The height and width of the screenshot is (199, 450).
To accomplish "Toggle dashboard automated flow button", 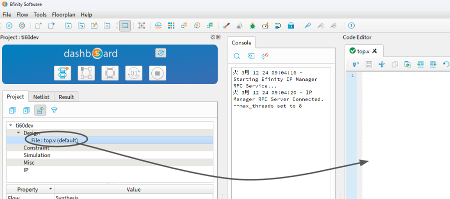I will (161, 53).
